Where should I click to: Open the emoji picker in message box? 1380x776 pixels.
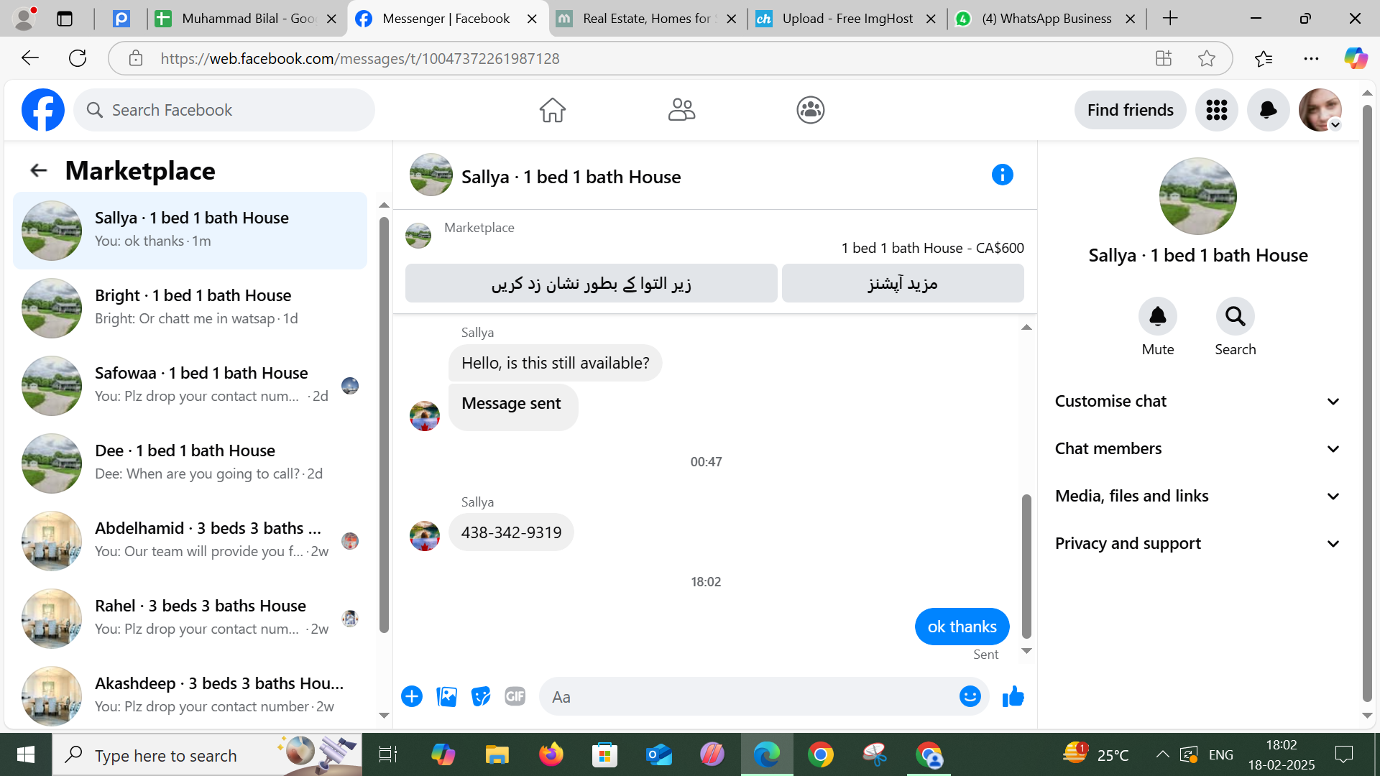coord(970,696)
